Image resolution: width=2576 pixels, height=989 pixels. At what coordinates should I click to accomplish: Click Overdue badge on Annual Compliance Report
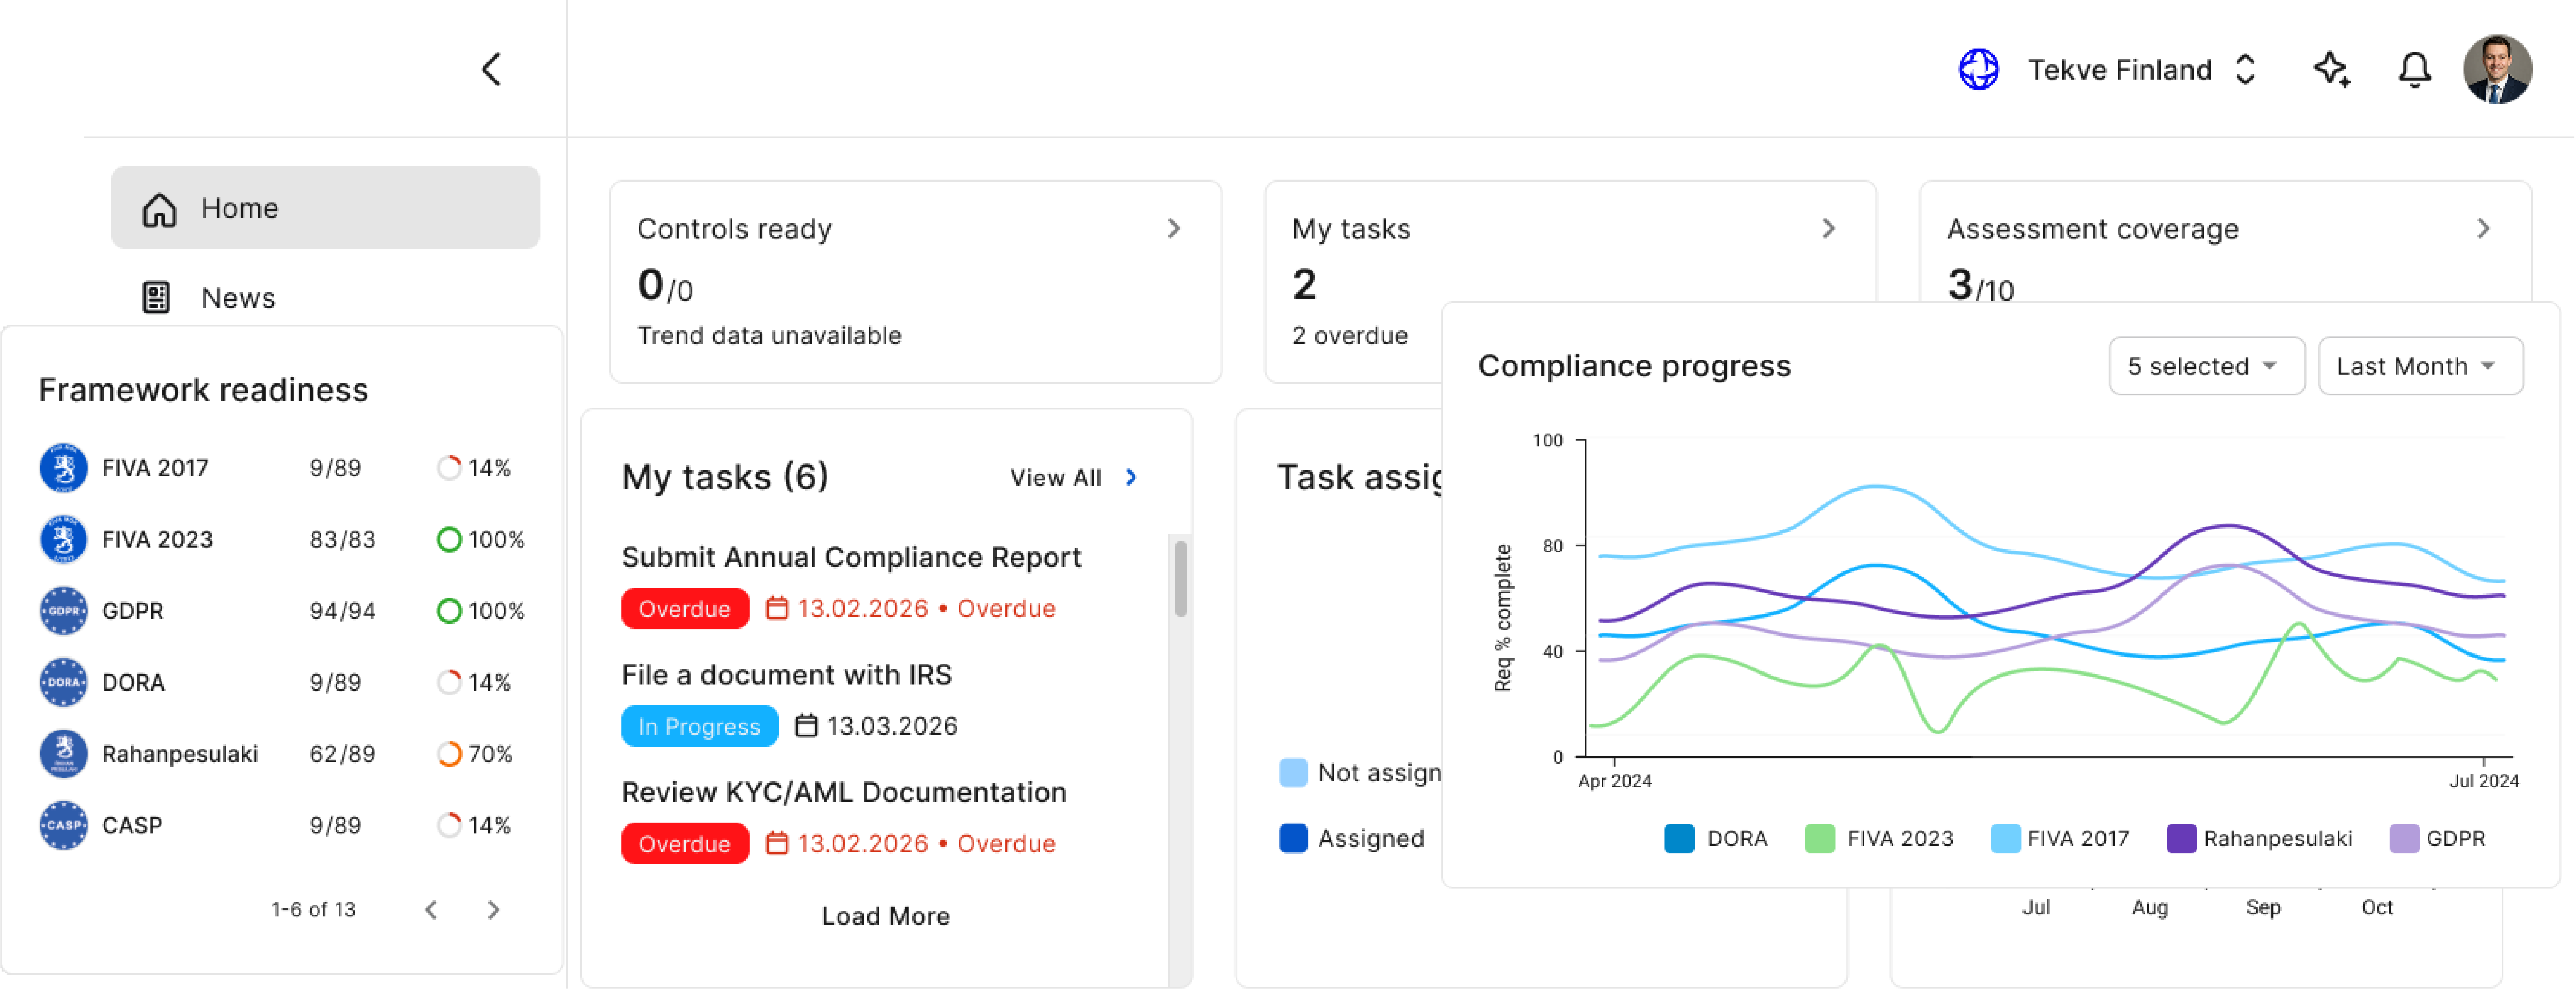coord(685,609)
